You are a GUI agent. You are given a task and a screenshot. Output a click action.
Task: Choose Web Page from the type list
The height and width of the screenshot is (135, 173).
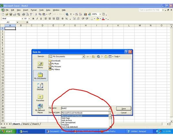[x=85, y=118]
